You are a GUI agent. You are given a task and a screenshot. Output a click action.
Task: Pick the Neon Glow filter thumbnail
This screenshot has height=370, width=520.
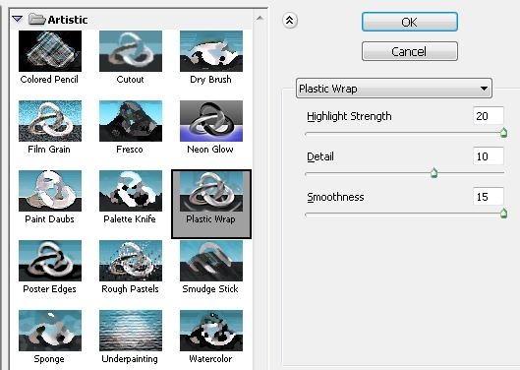[x=211, y=121]
